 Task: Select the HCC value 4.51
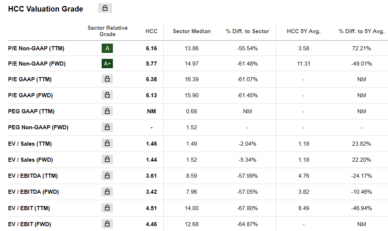151,208
